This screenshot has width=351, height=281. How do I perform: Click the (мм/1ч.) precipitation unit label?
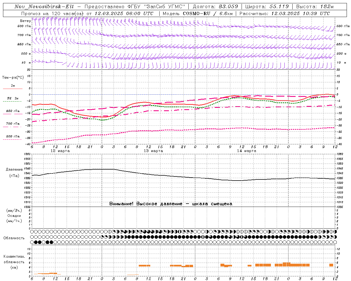point(14,221)
